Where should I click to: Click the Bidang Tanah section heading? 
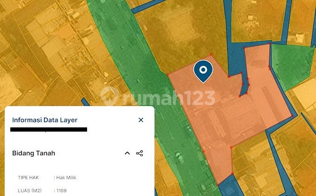pos(34,153)
